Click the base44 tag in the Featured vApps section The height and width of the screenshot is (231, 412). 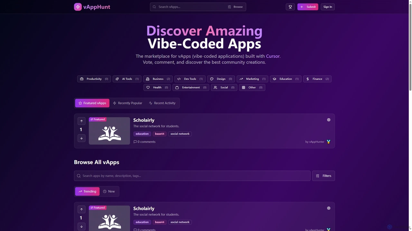159,134
